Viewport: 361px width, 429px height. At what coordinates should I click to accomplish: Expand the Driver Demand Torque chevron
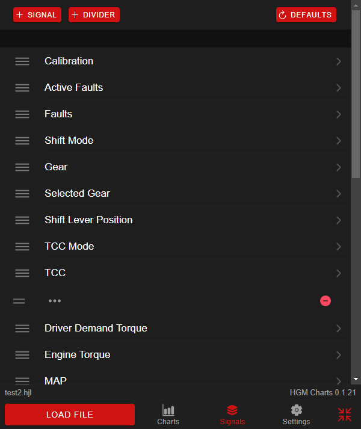[x=339, y=329]
